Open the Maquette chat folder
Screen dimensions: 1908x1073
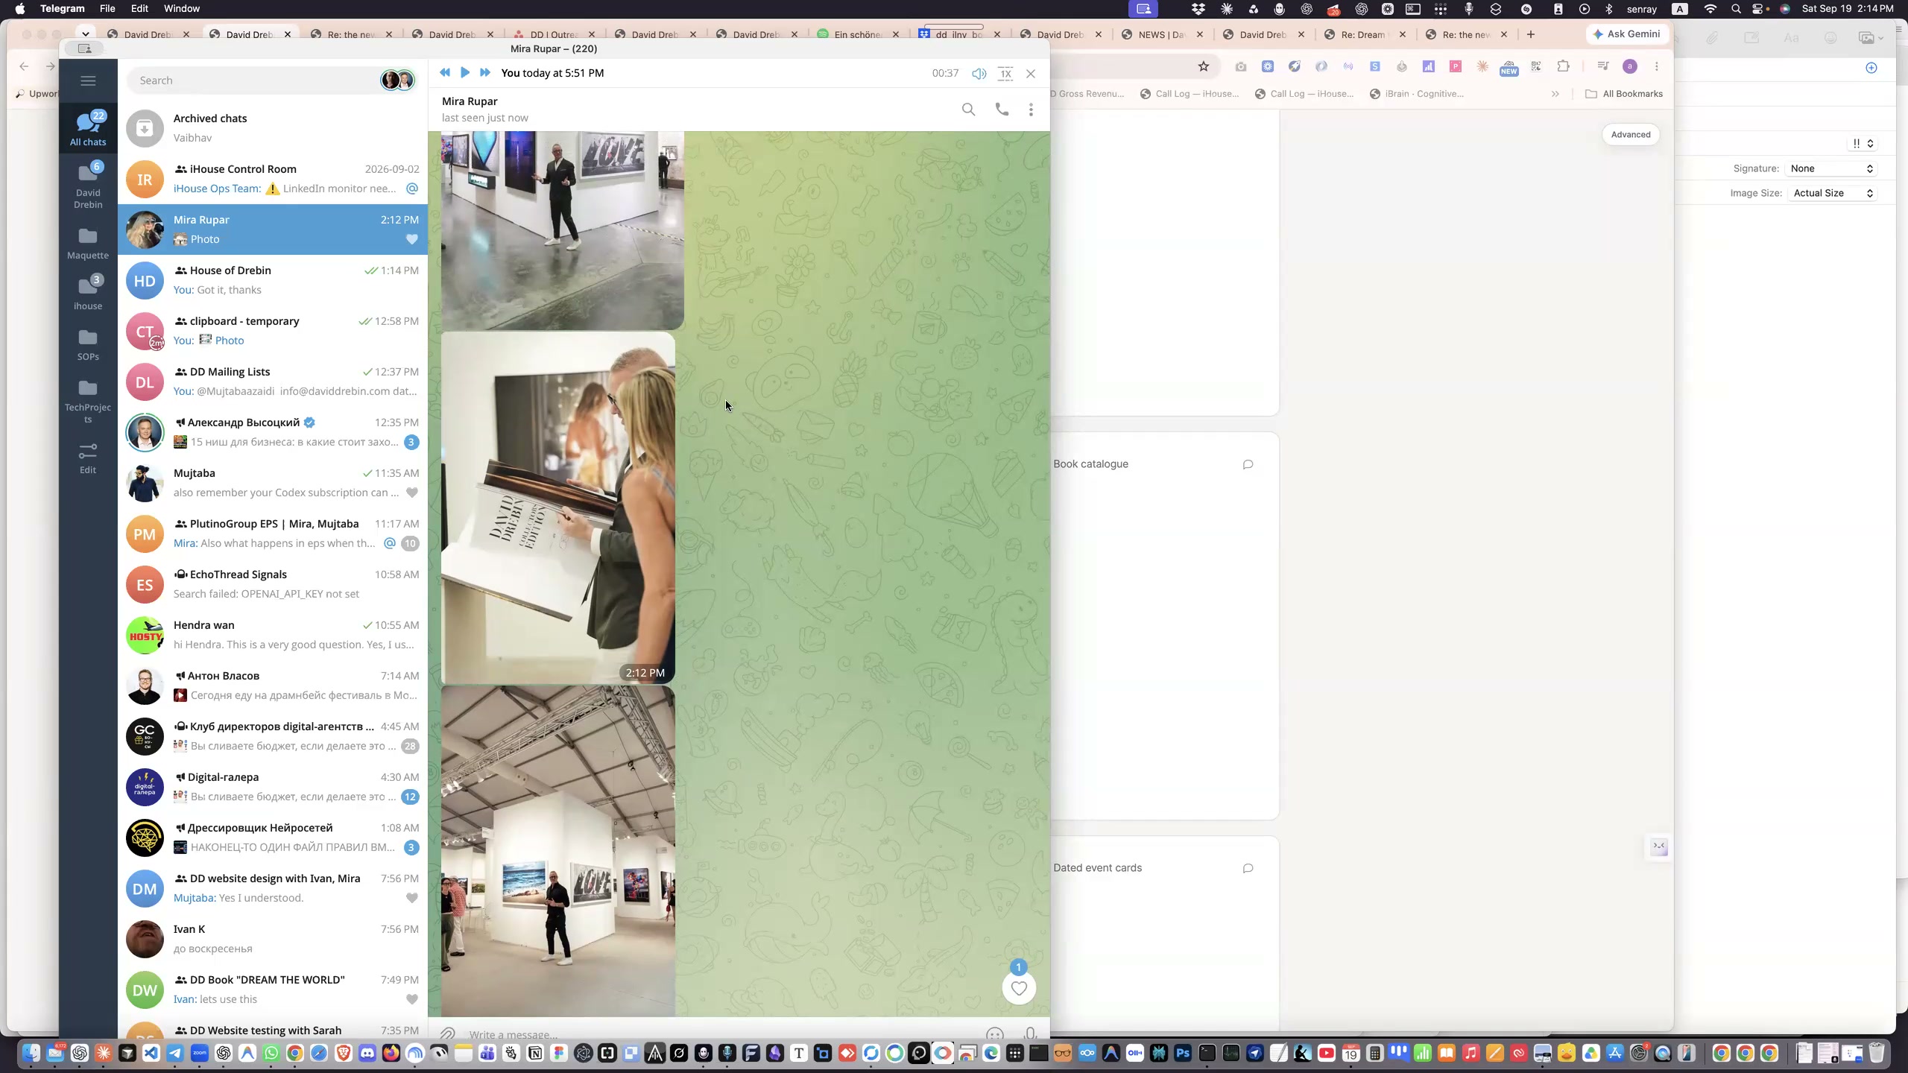pyautogui.click(x=88, y=244)
